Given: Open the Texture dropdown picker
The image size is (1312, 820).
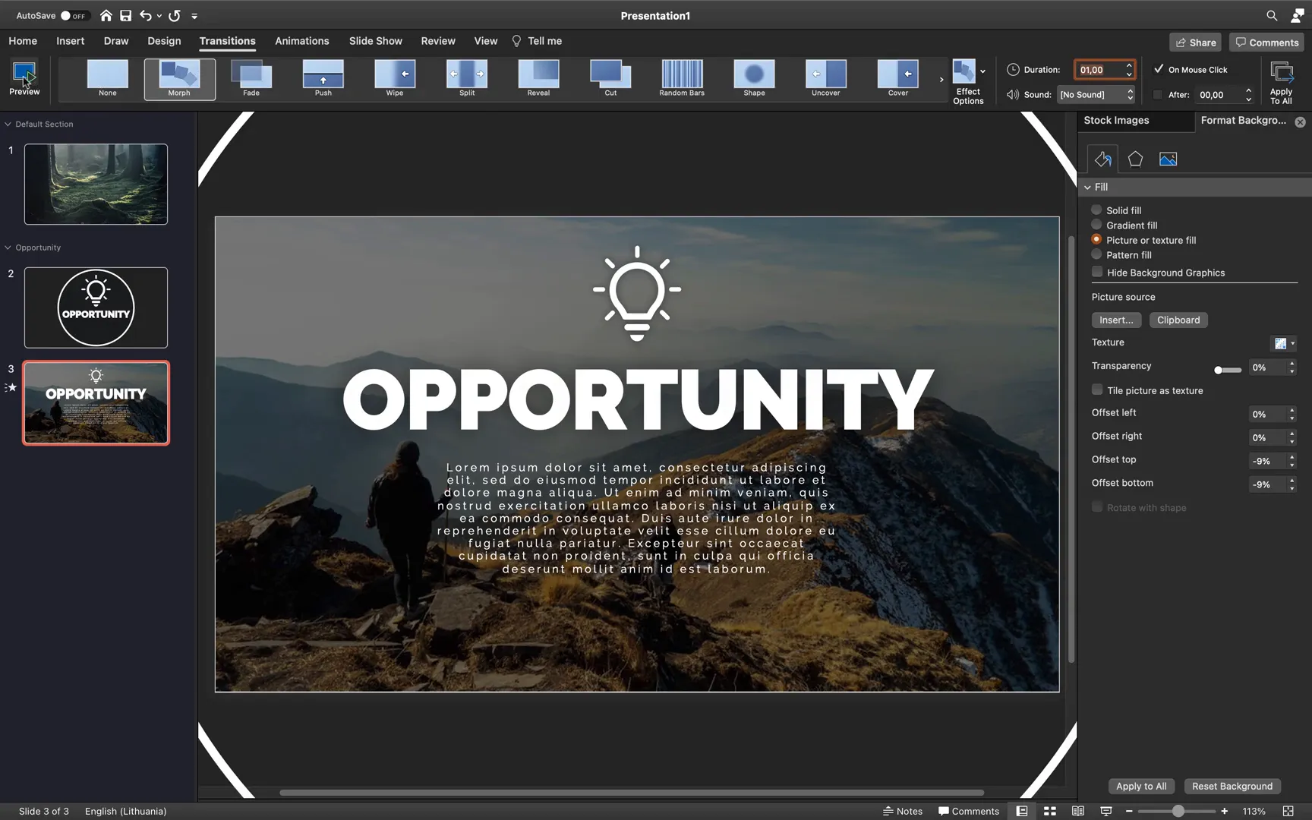Looking at the screenshot, I should click(x=1285, y=343).
